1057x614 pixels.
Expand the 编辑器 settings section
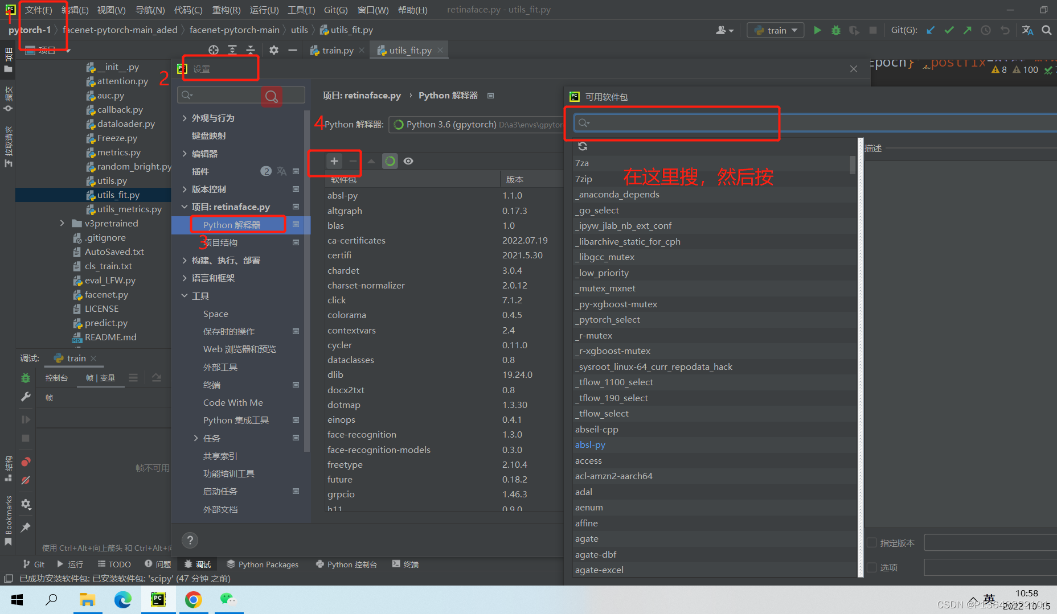click(185, 154)
